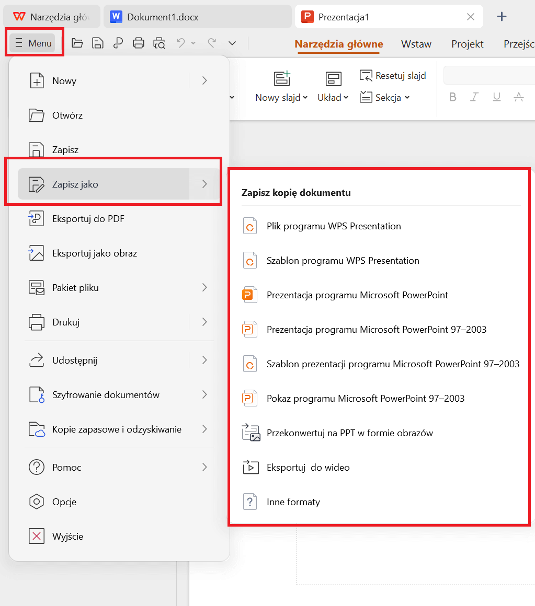535x606 pixels.
Task: Click the open folder toolbar icon
Action: 77,43
